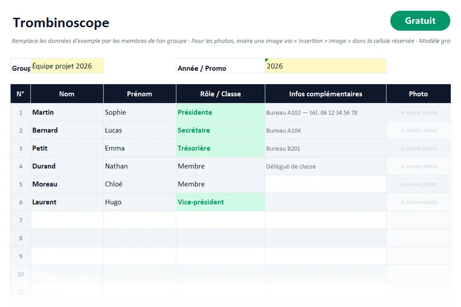Select the first name Chloé
The height and width of the screenshot is (307, 461).
pyautogui.click(x=139, y=184)
